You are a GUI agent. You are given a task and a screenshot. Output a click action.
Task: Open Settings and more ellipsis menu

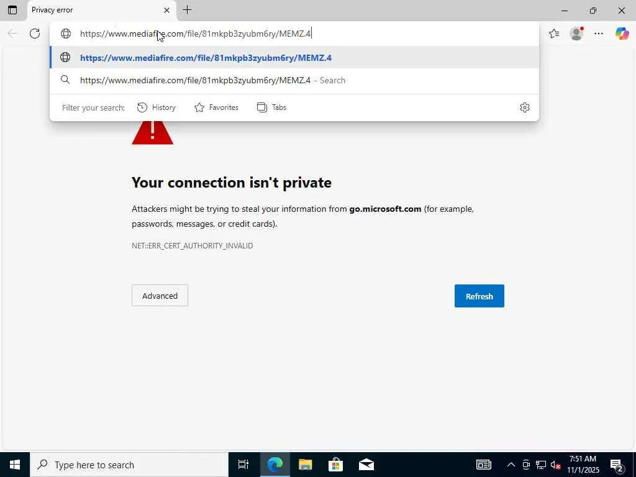(x=599, y=34)
